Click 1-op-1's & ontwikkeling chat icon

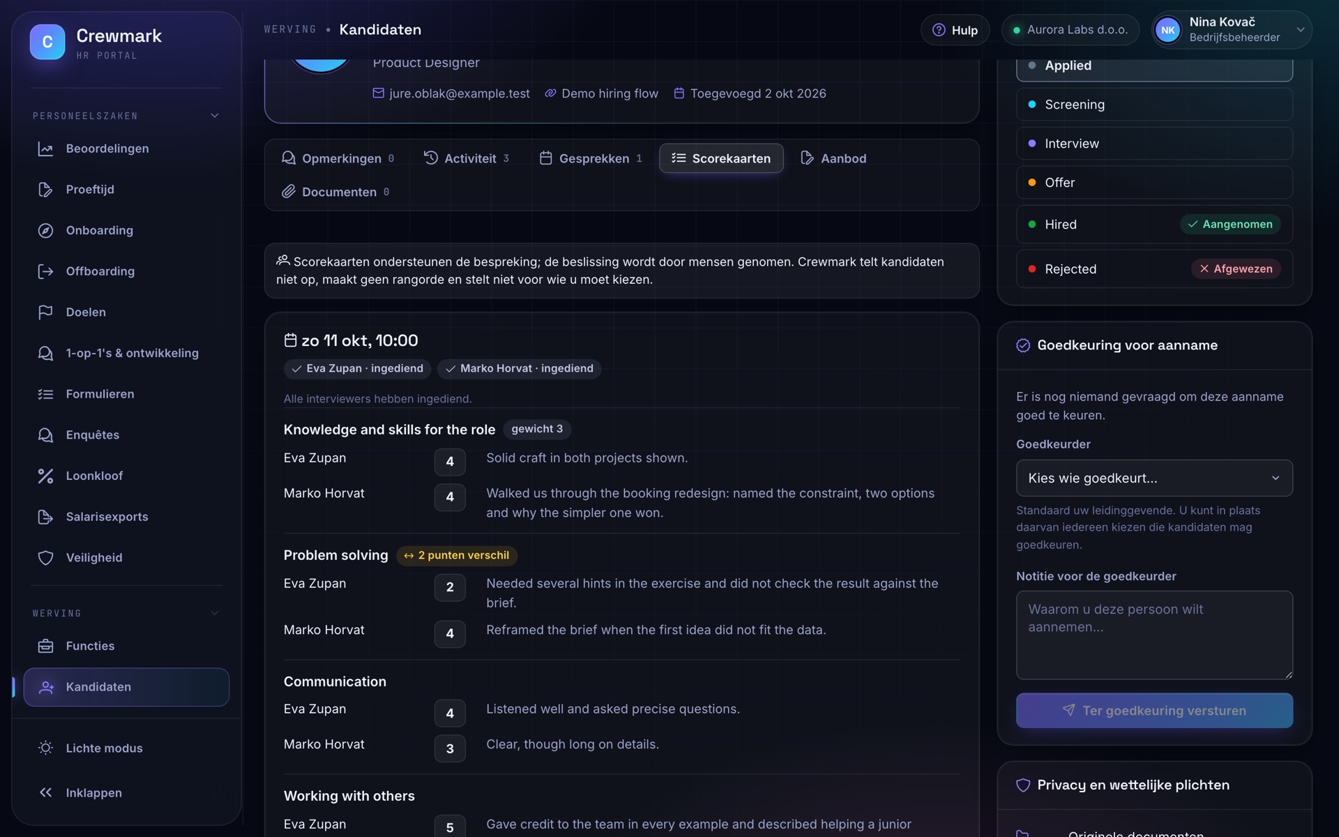click(x=45, y=353)
